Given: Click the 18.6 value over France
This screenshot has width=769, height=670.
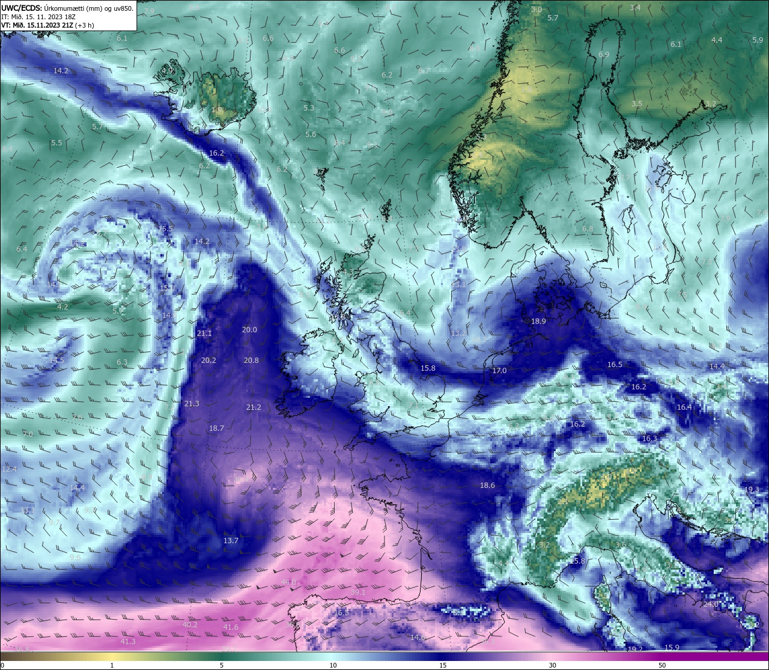Looking at the screenshot, I should pyautogui.click(x=487, y=486).
